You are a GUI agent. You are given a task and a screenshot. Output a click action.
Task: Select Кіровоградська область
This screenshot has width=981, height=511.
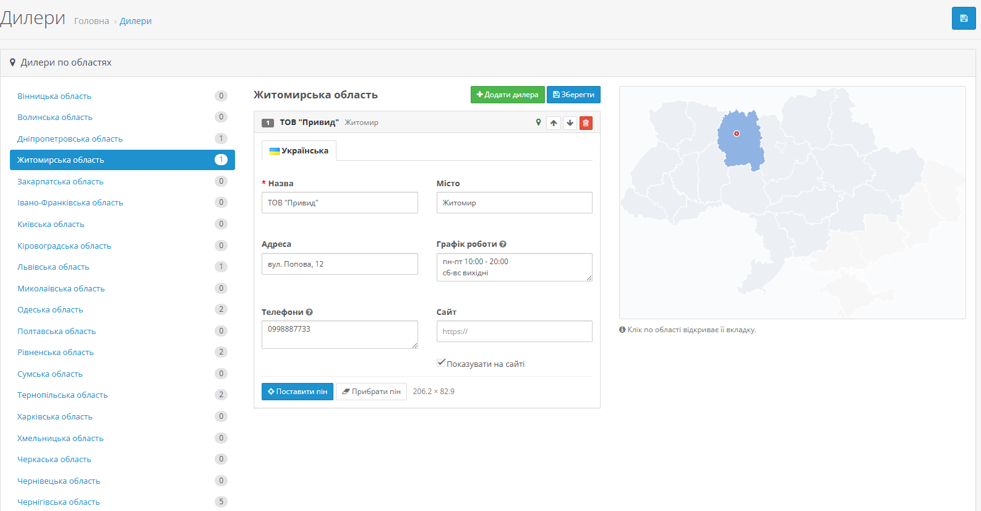point(122,246)
